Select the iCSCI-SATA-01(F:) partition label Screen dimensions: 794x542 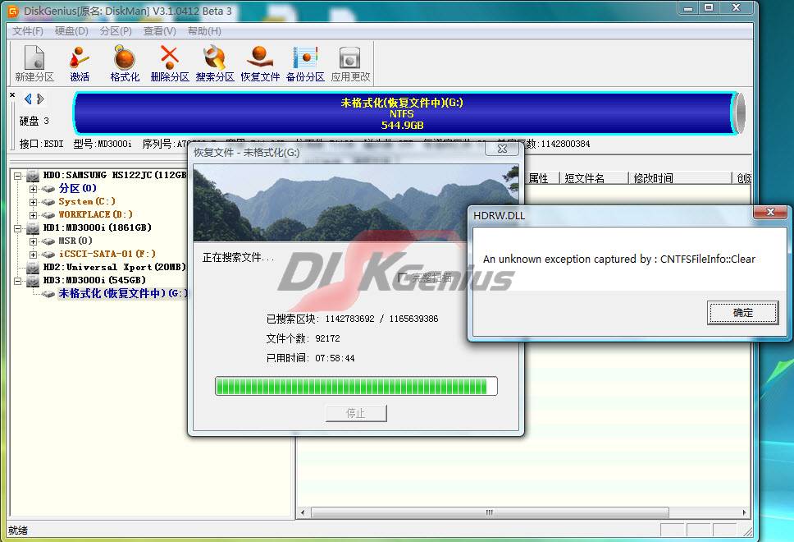tap(107, 254)
